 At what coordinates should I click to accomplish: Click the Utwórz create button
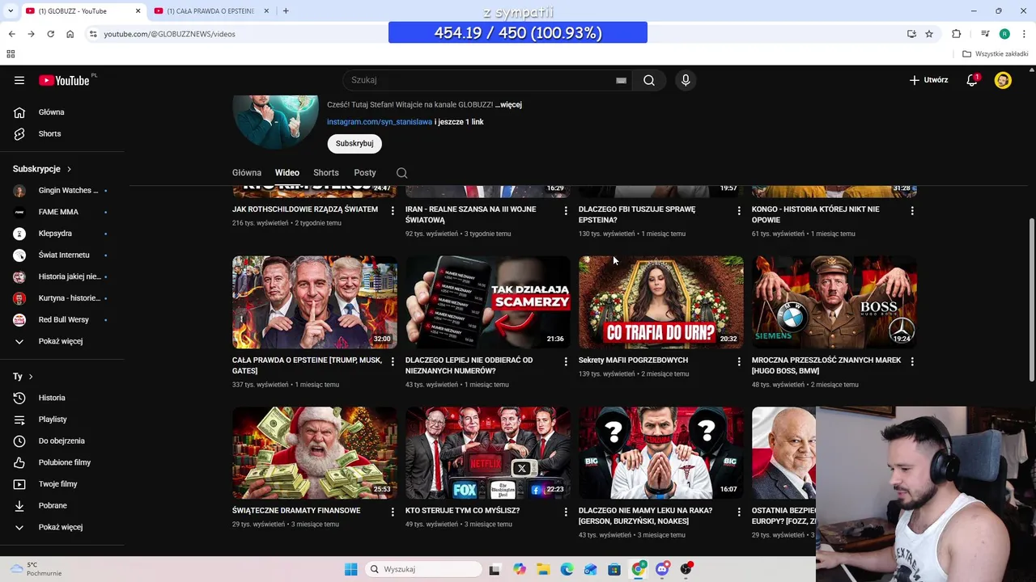928,80
